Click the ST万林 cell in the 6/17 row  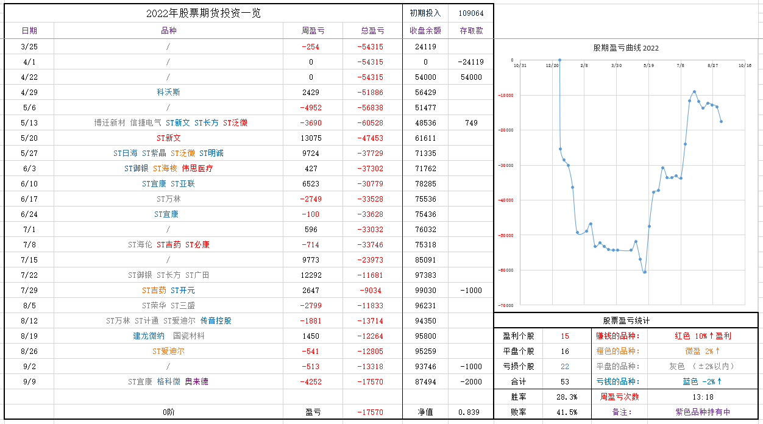pos(168,199)
